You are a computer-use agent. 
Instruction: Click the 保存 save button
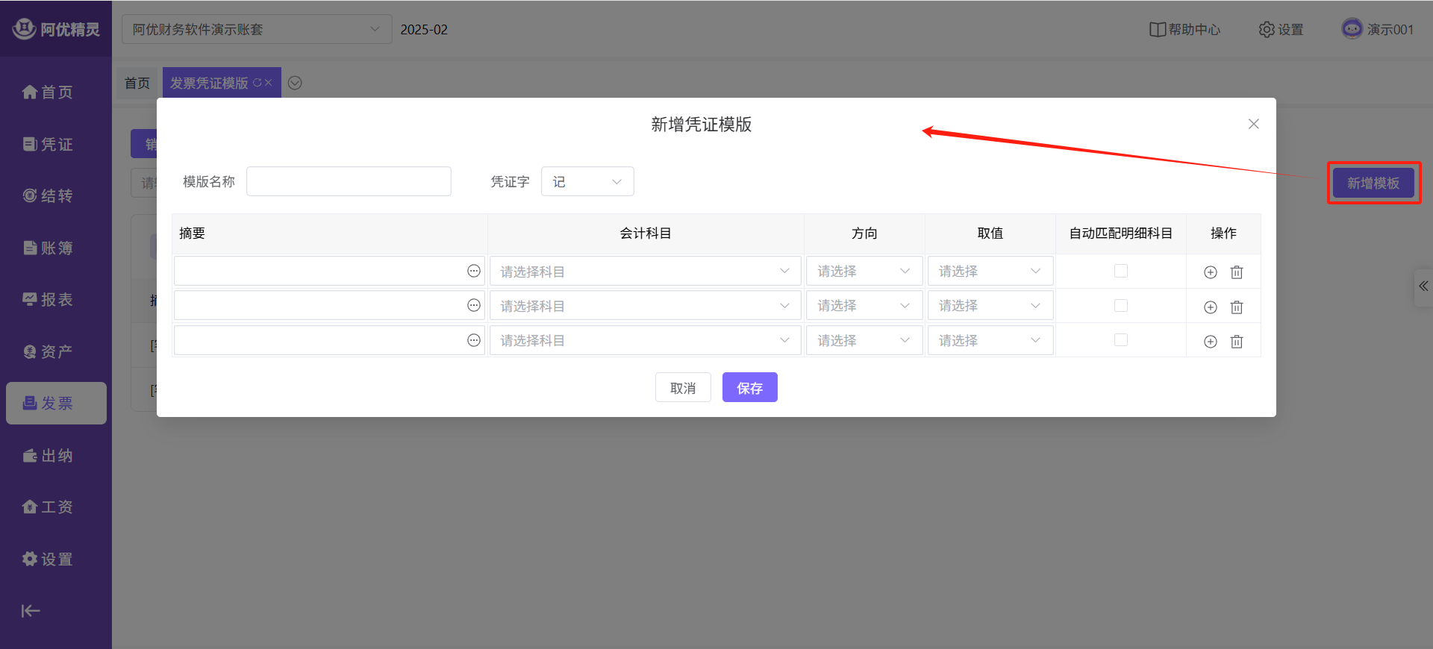coord(749,388)
